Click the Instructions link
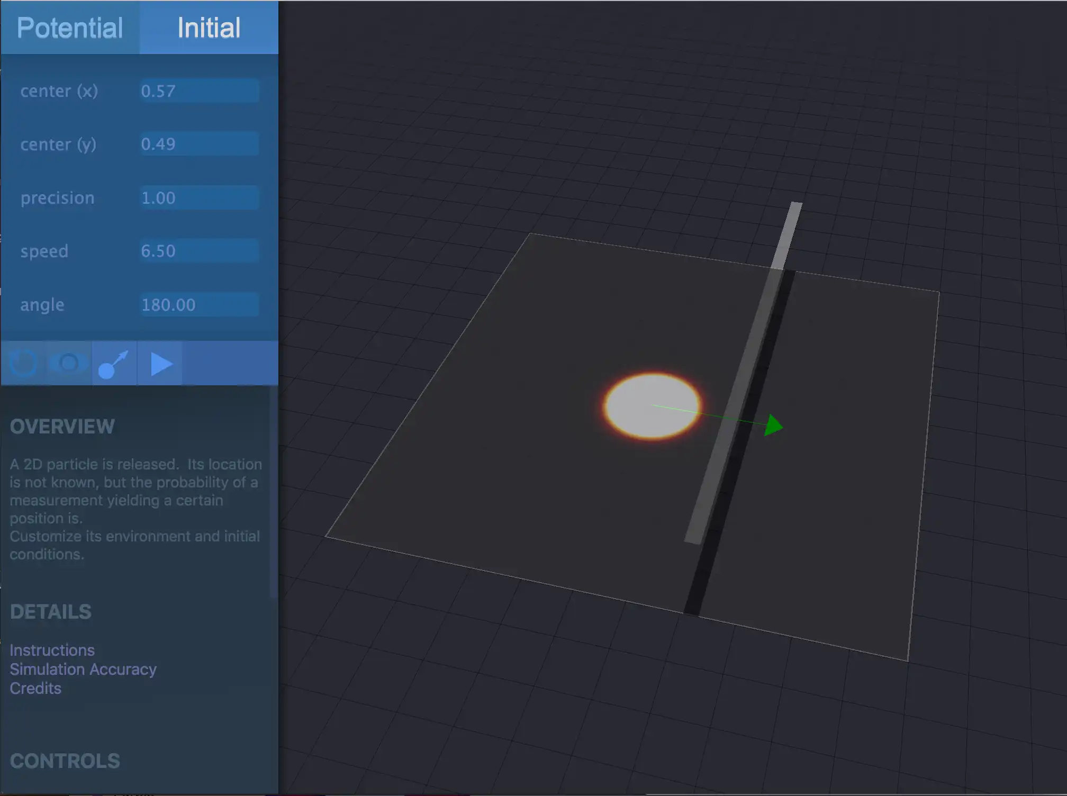 click(53, 650)
